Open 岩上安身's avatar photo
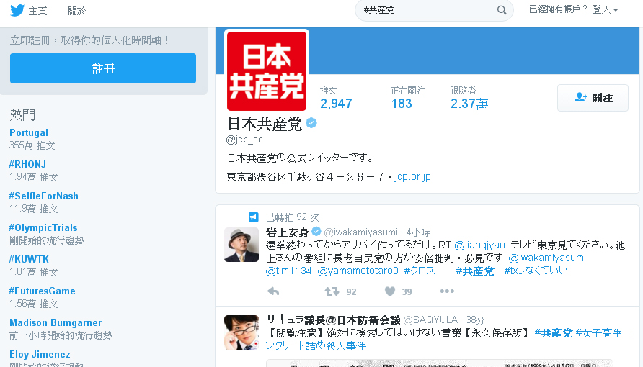The height and width of the screenshot is (367, 643). [241, 245]
